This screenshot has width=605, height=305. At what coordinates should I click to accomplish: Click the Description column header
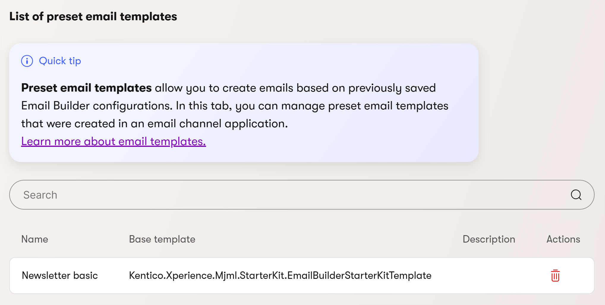(x=489, y=239)
